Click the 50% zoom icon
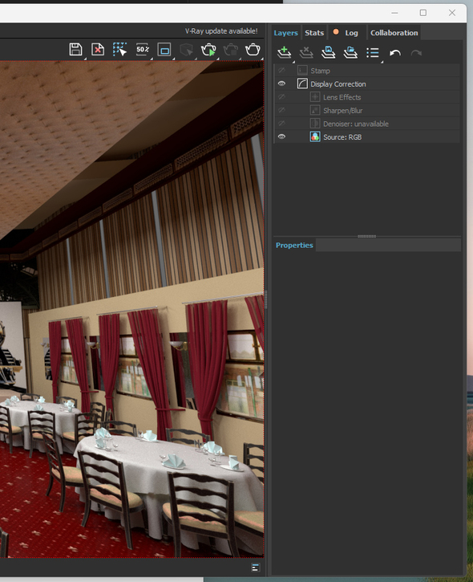473x582 pixels. point(143,49)
